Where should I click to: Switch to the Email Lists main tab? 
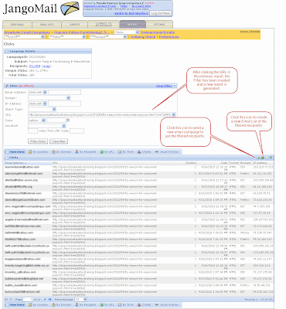coord(46,25)
